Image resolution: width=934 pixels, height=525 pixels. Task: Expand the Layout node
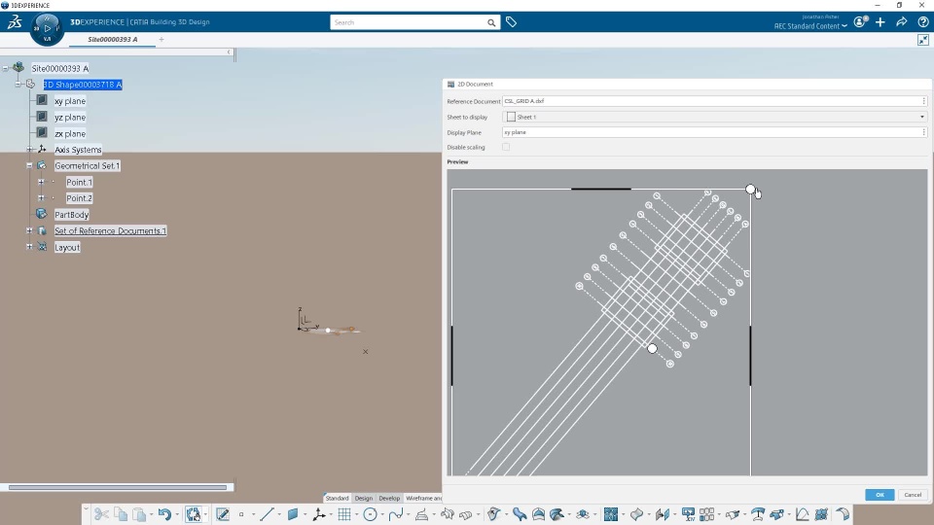tap(29, 247)
